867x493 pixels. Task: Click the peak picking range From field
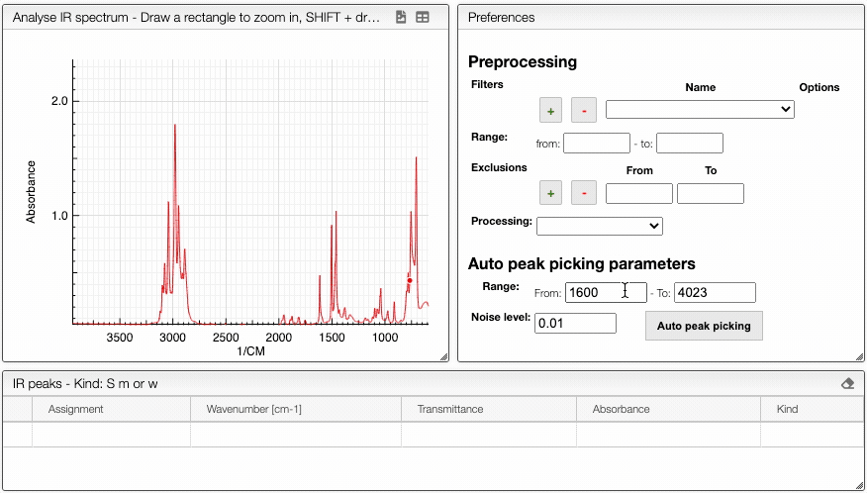tap(605, 292)
